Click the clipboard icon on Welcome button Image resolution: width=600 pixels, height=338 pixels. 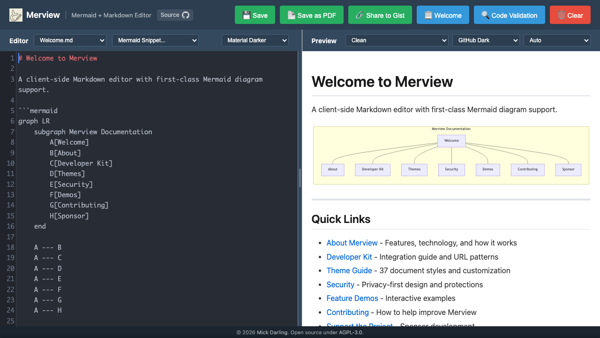coord(428,15)
